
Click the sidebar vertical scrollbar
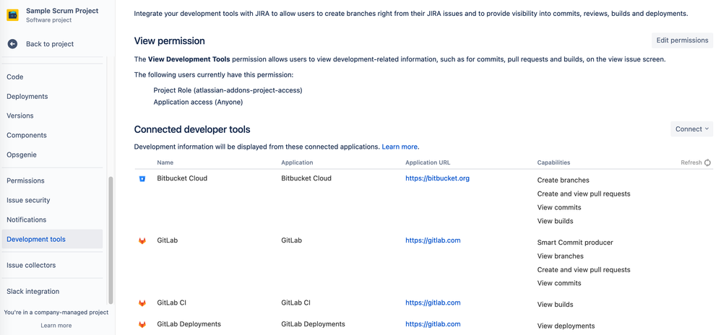click(110, 240)
